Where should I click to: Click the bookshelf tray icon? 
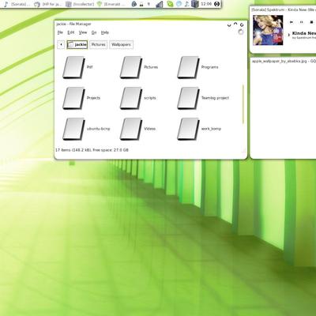(194, 4)
